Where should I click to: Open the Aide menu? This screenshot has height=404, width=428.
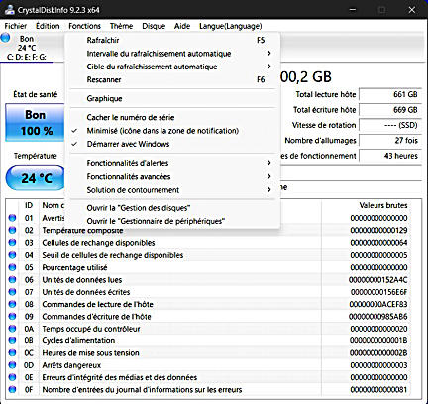point(182,26)
